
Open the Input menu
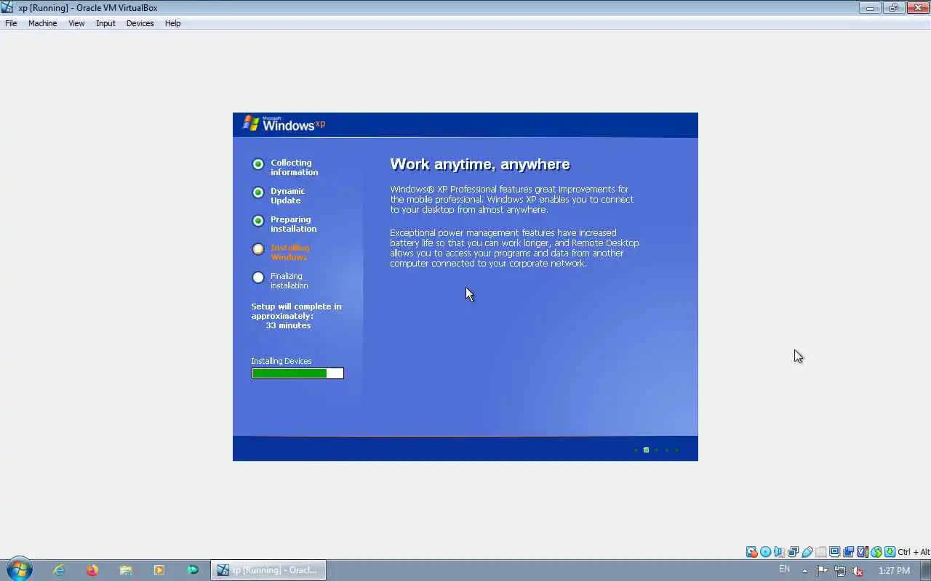click(105, 23)
